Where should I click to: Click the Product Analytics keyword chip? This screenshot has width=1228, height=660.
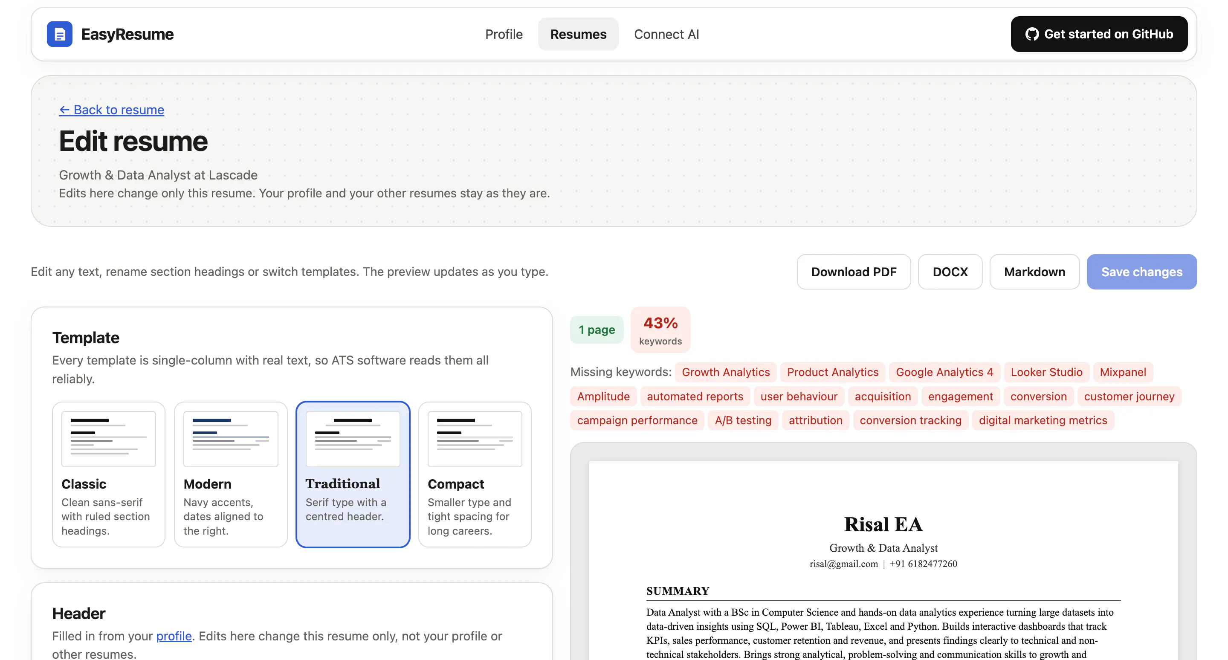[832, 372]
